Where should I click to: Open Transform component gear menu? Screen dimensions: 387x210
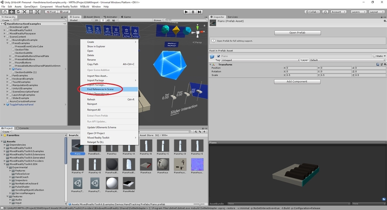point(384,65)
